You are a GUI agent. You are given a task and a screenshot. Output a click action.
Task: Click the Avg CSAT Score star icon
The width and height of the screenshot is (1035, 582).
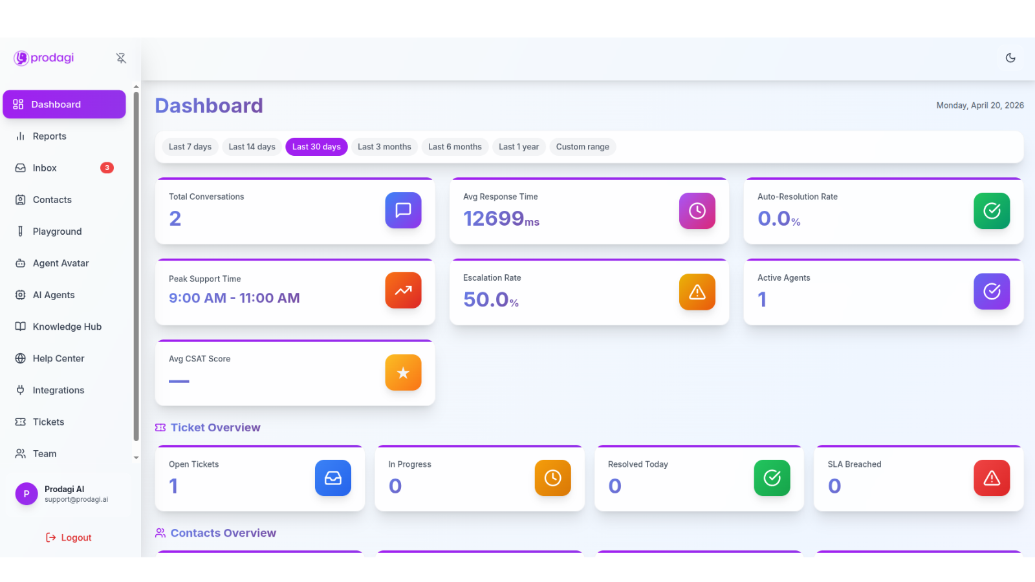pos(403,372)
